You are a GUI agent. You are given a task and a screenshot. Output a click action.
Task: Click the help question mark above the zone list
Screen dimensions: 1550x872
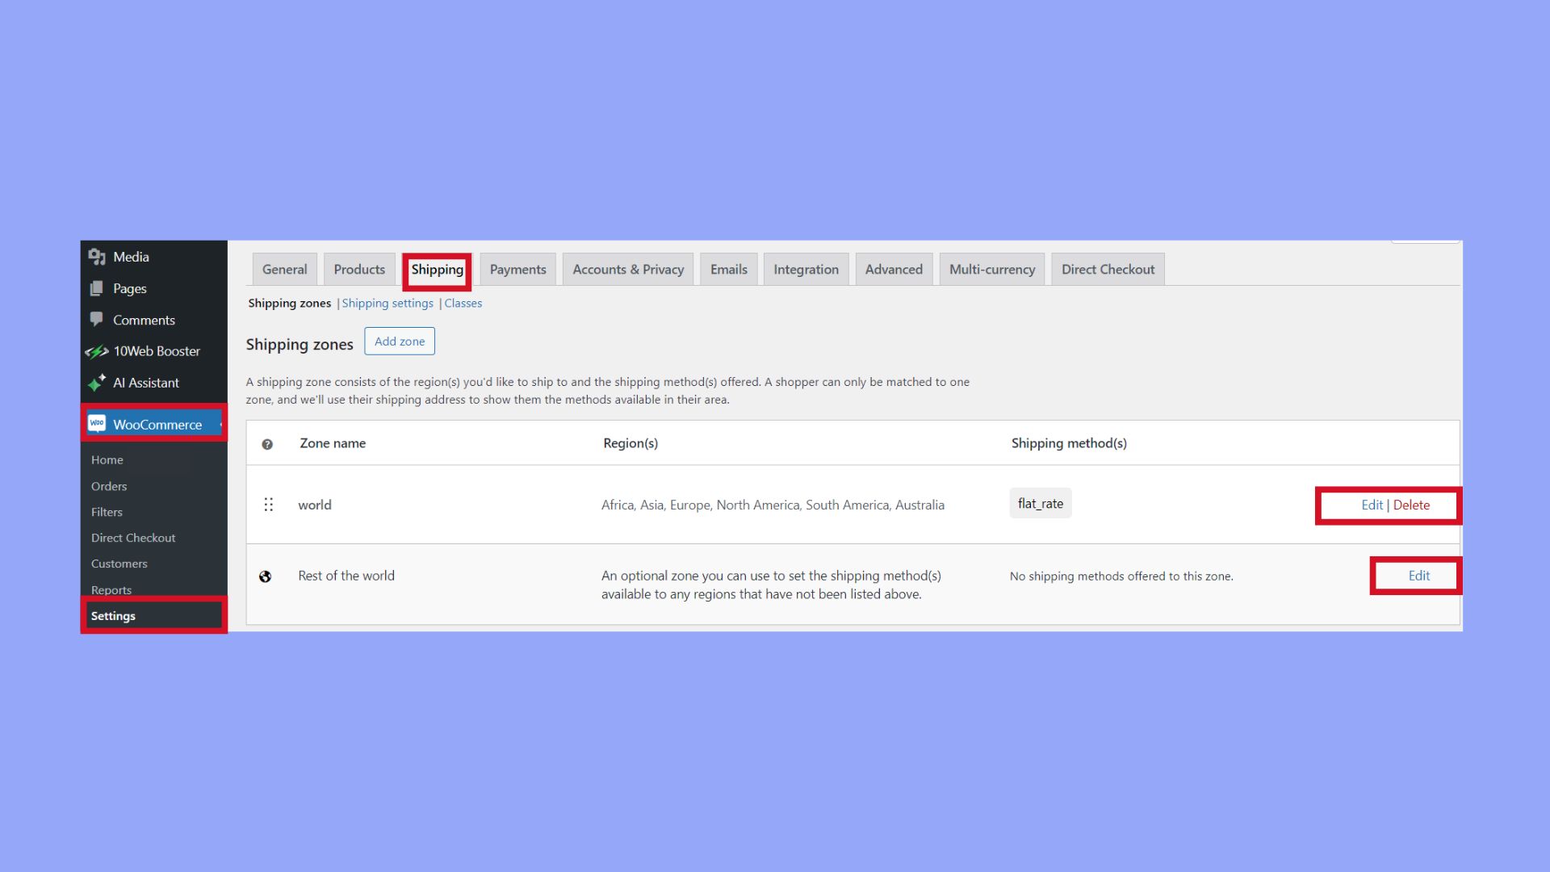click(267, 443)
